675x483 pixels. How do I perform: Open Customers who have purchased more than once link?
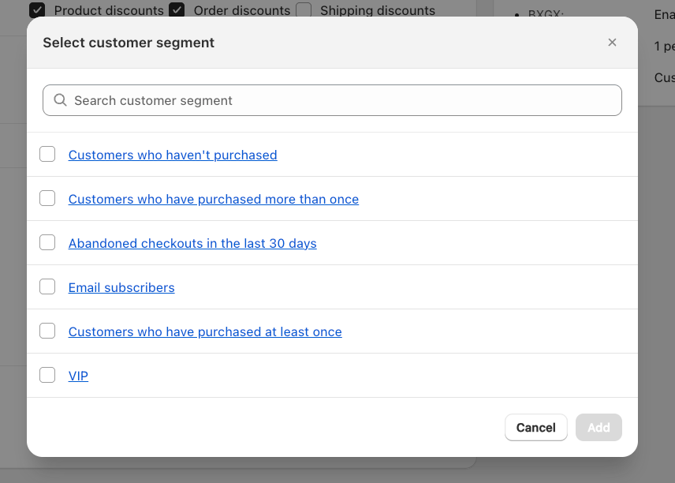(x=213, y=199)
